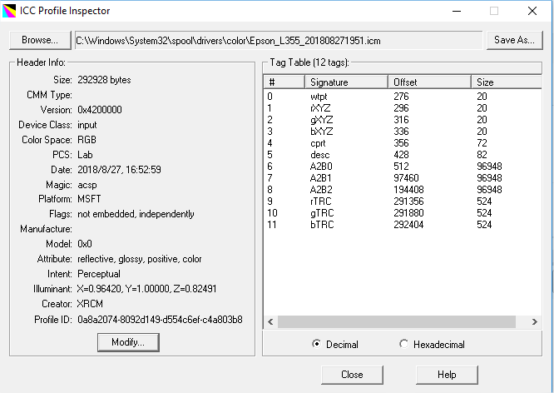Select the wtpt tag row
Image resolution: width=554 pixels, height=393 pixels.
pos(319,97)
